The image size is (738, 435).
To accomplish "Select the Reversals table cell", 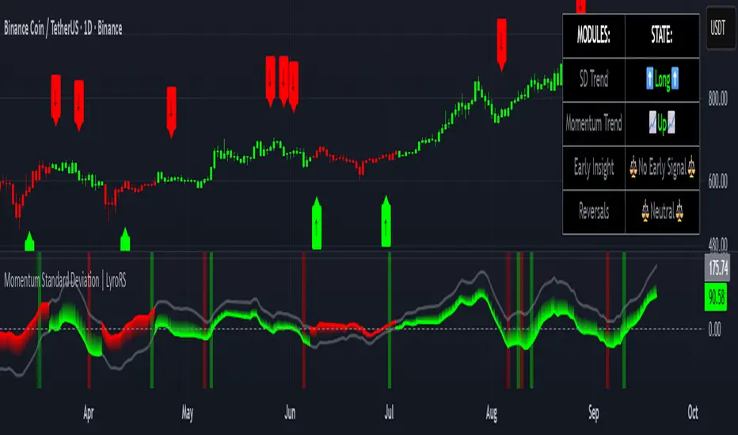I will (594, 212).
